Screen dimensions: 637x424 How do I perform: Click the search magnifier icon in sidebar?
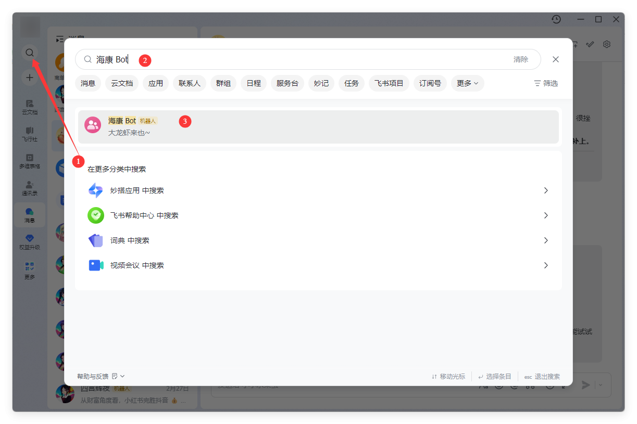click(x=30, y=53)
